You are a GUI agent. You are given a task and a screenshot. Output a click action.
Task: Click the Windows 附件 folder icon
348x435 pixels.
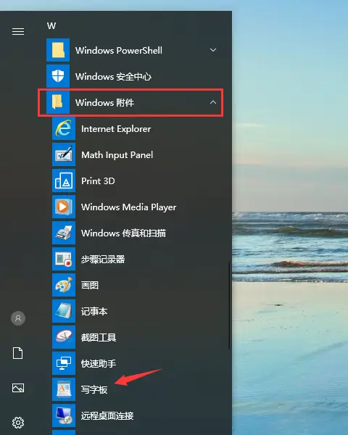[x=58, y=102]
